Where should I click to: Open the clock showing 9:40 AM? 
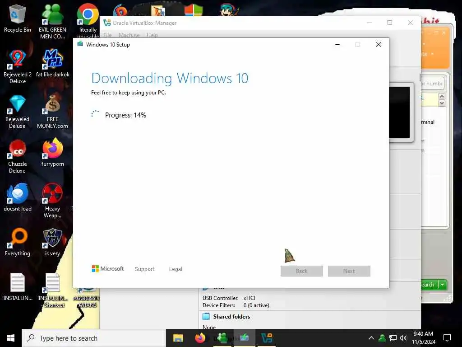coord(423,338)
